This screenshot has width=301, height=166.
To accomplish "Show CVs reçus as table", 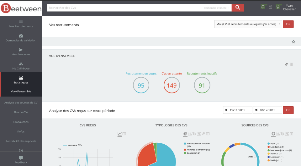I will [x=124, y=134].
